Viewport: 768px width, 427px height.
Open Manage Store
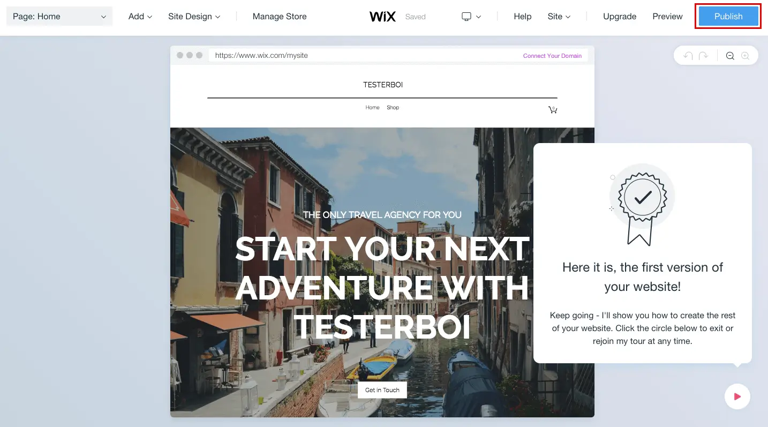click(280, 17)
